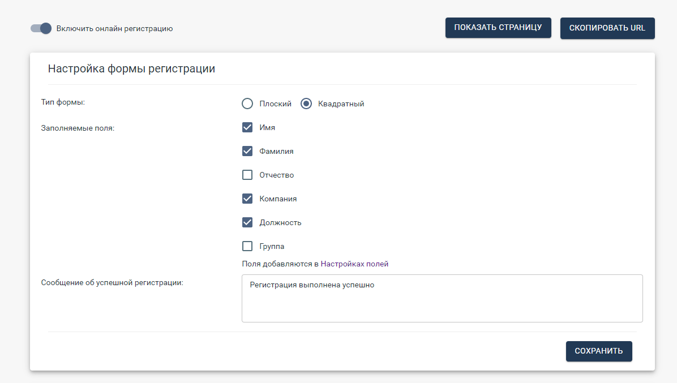Image resolution: width=677 pixels, height=383 pixels.
Task: Click the ПОКАЗАТЬ СТРАНИЦУ button
Action: pyautogui.click(x=498, y=28)
